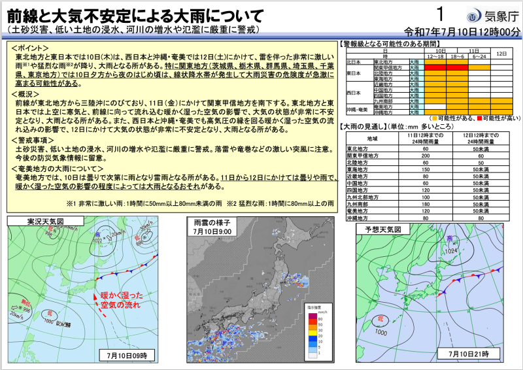523x370 pixels.
Task: Click the red 関東甲信地方 12〜18 warning cell
Action: click(x=435, y=68)
